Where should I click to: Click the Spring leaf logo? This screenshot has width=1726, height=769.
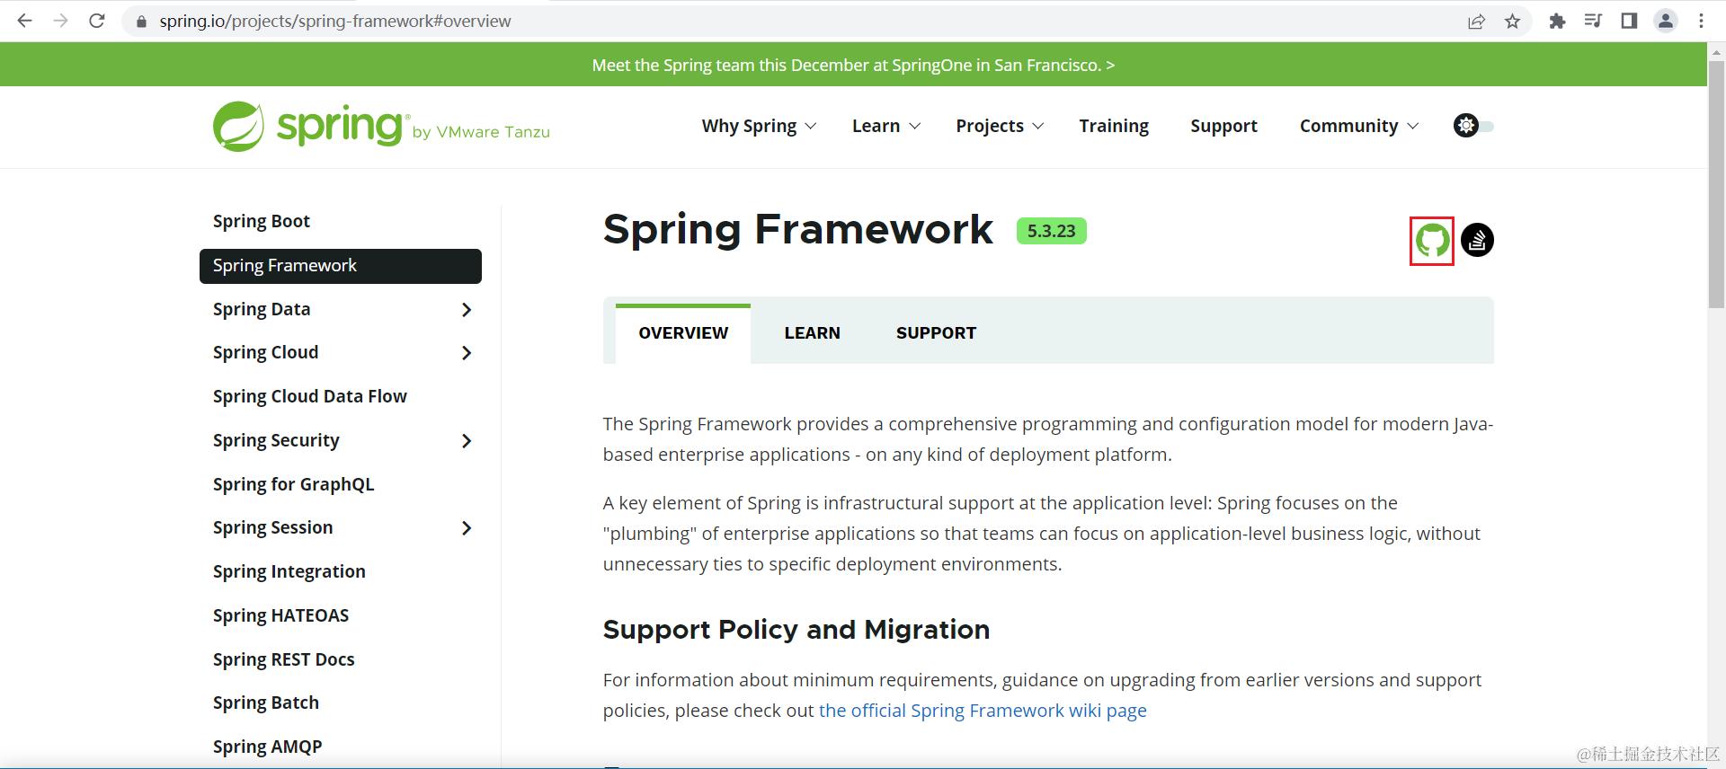click(238, 127)
